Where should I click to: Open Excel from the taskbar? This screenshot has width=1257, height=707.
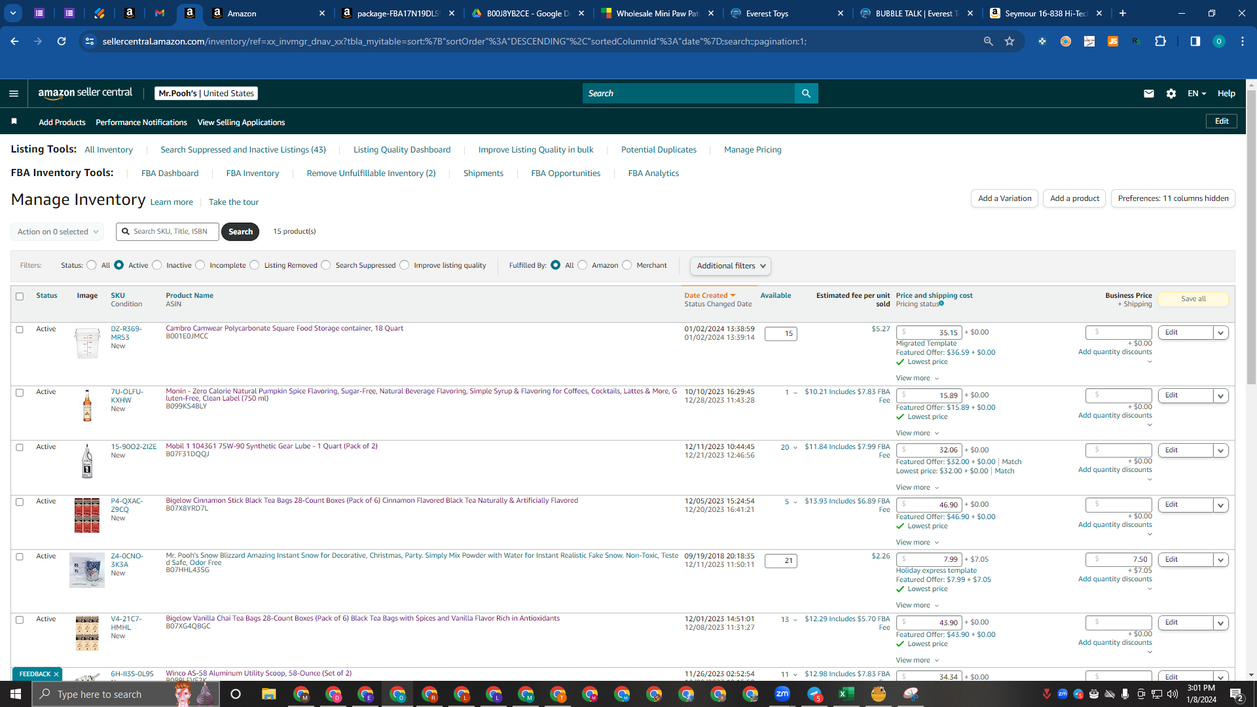846,694
